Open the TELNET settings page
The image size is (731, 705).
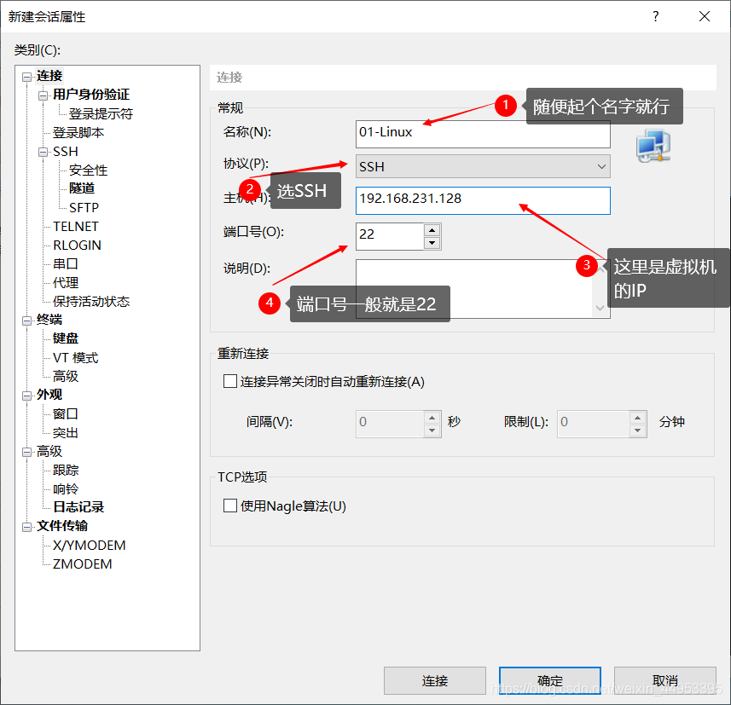77,226
